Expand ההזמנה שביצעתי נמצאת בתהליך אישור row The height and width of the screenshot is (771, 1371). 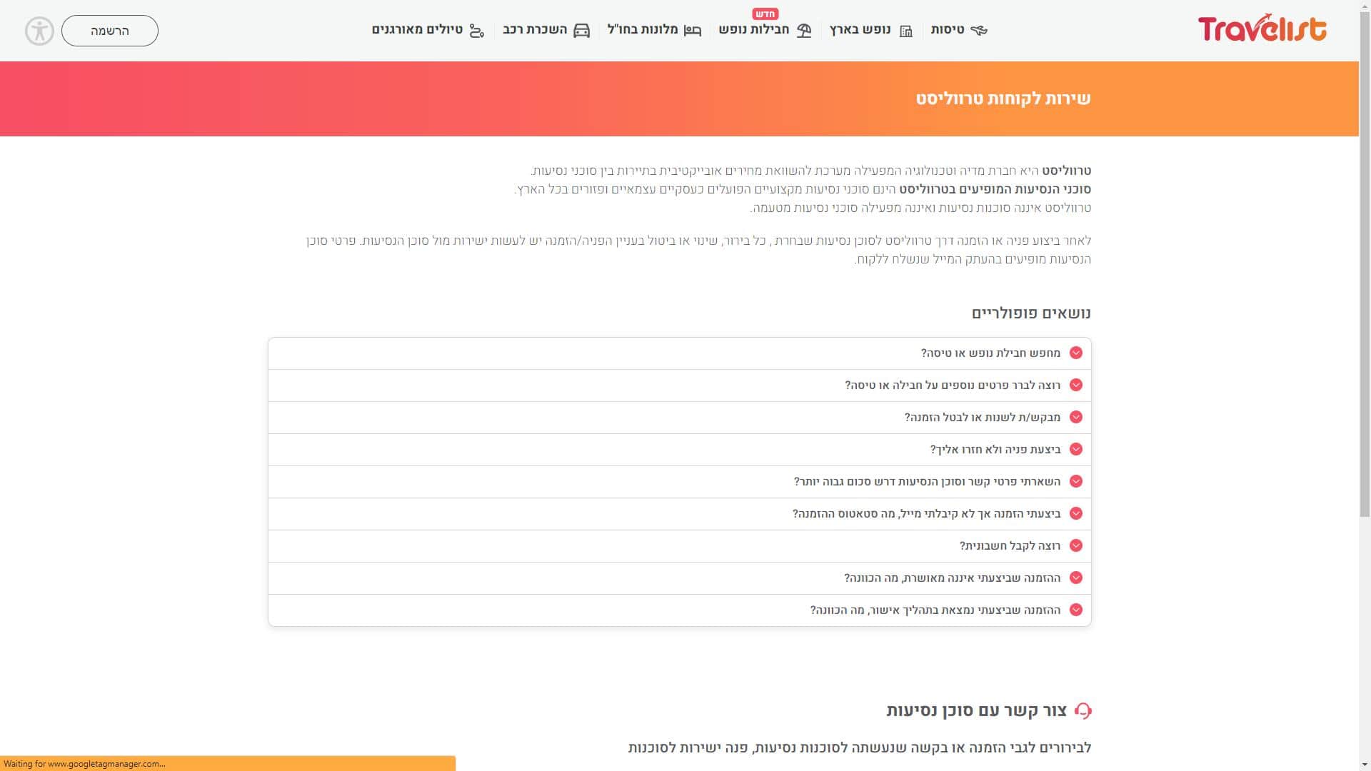[935, 610]
